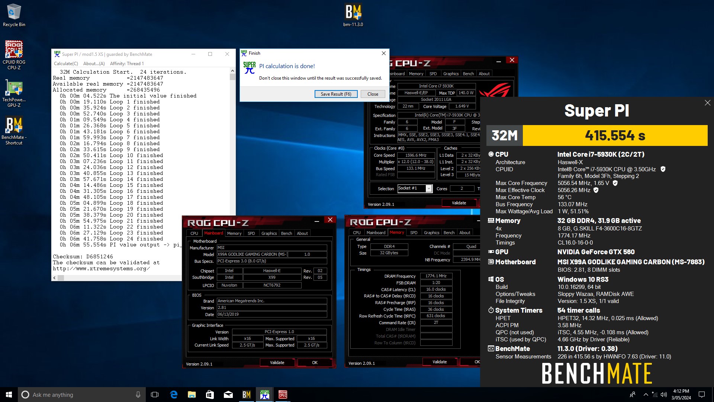Open volume control tray icon

pos(664,395)
